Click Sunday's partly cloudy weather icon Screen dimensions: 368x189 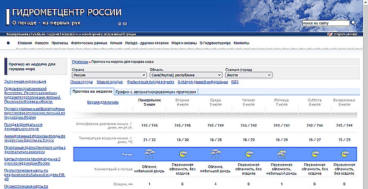click(344, 154)
